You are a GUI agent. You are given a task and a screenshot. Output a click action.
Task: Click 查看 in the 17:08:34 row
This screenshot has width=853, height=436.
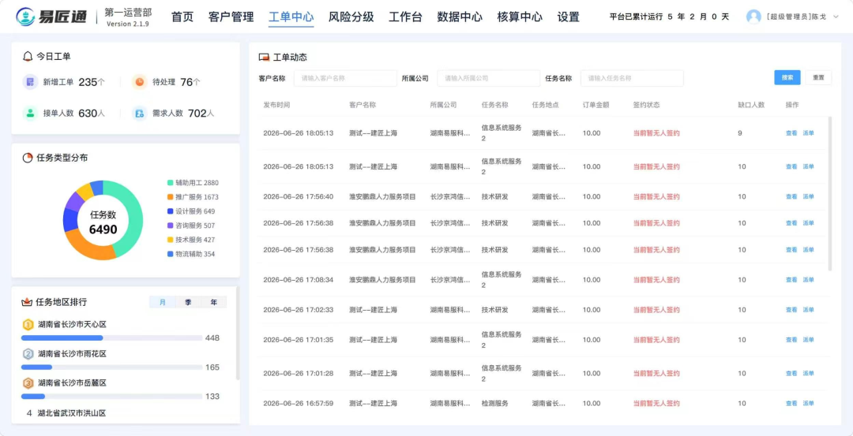[791, 280]
